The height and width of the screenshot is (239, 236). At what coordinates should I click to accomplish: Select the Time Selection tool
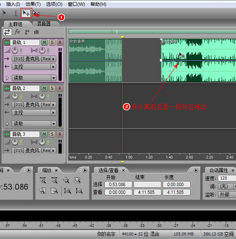click(x=15, y=13)
